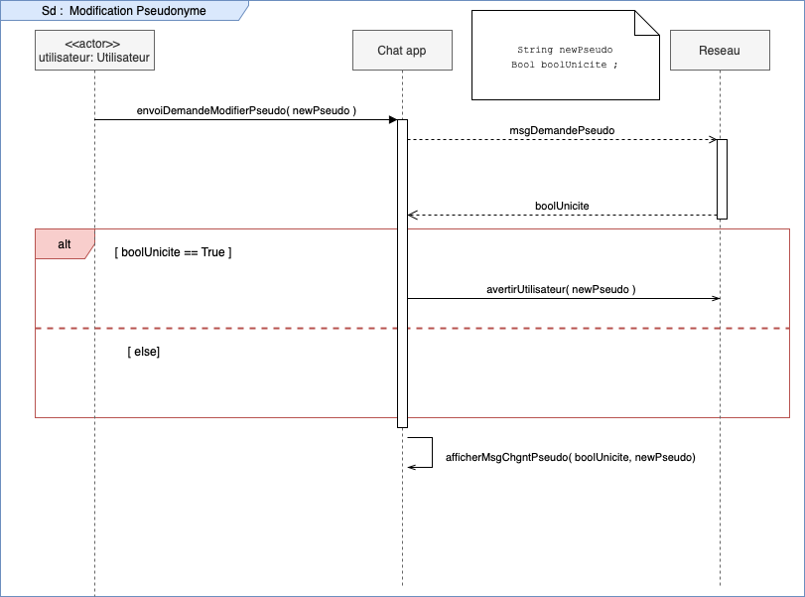
Task: Select the [ boolUnicite == True ] guard
Action: pyautogui.click(x=173, y=252)
